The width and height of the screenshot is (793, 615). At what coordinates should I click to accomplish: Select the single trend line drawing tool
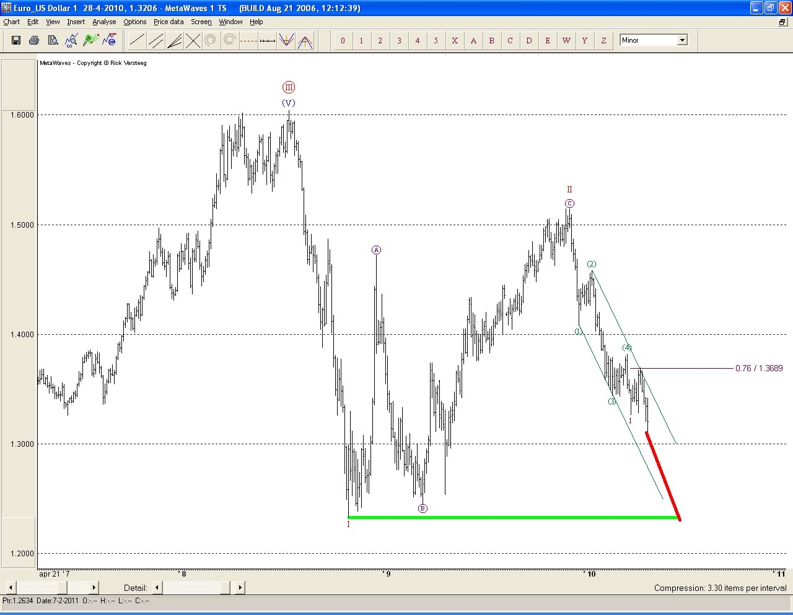click(137, 41)
